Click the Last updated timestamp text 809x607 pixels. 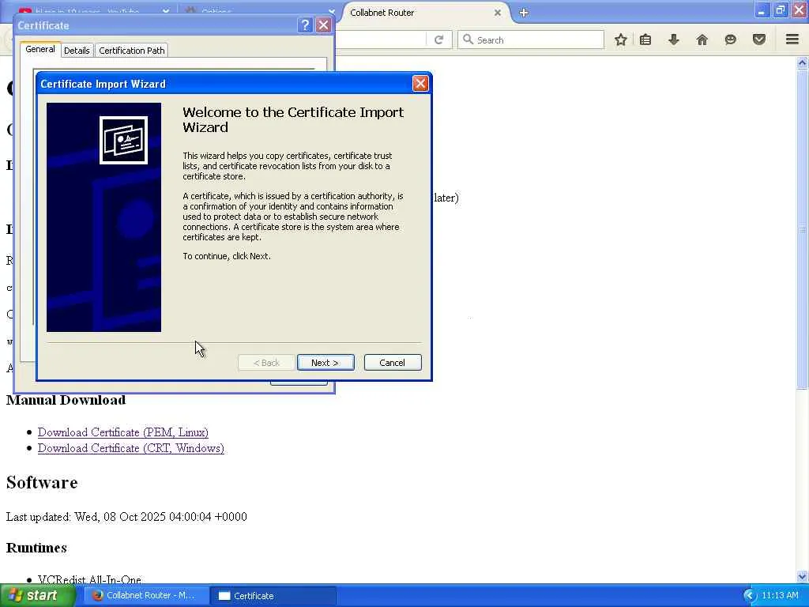point(126,517)
